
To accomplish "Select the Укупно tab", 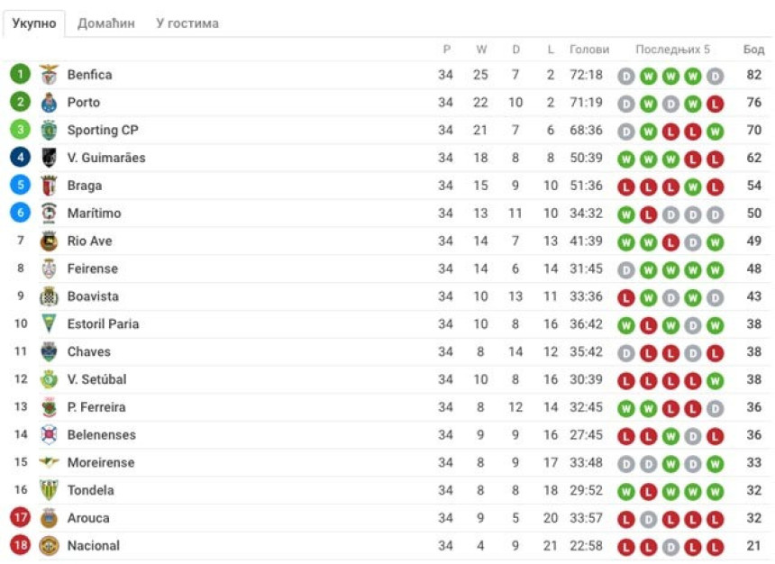I will (x=34, y=23).
